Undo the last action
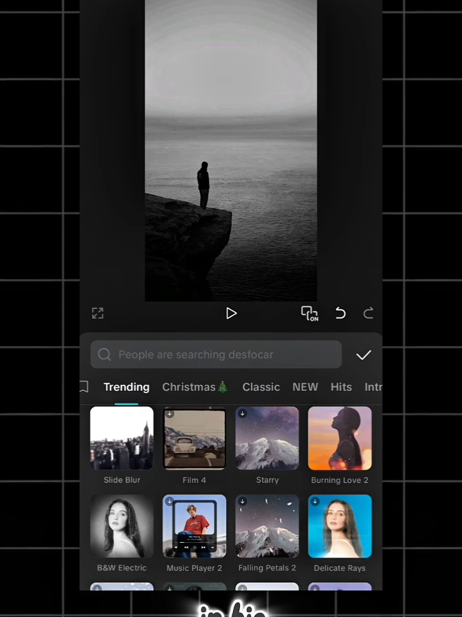 [x=341, y=313]
